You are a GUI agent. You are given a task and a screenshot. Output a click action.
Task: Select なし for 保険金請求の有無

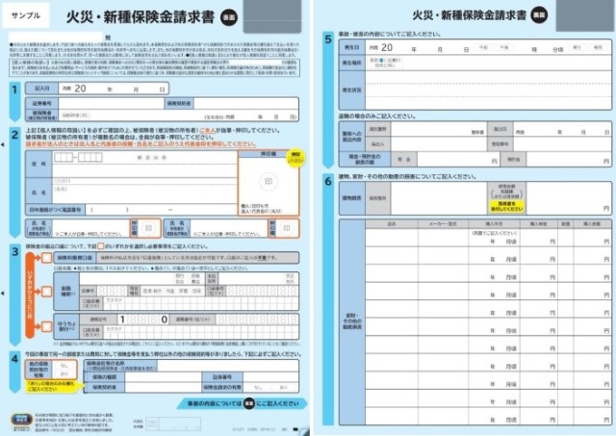(258, 387)
